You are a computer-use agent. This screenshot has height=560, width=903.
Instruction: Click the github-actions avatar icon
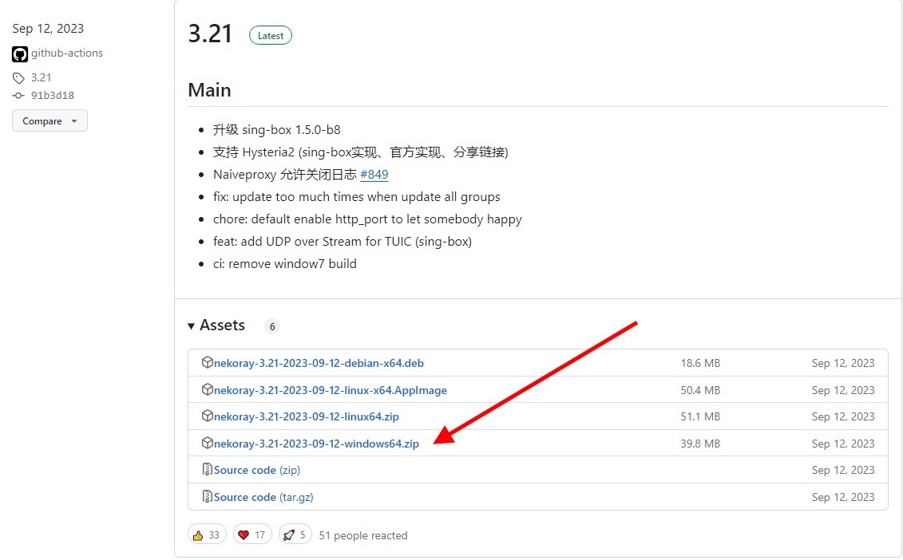(x=20, y=54)
